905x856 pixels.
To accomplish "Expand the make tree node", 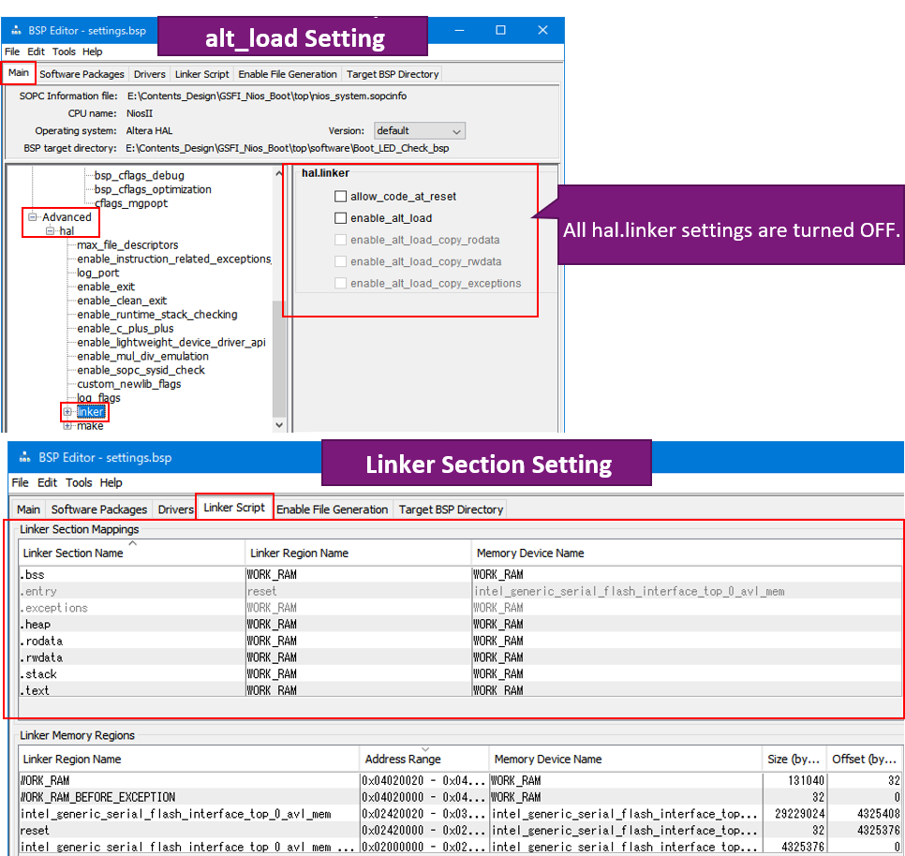I will click(67, 426).
